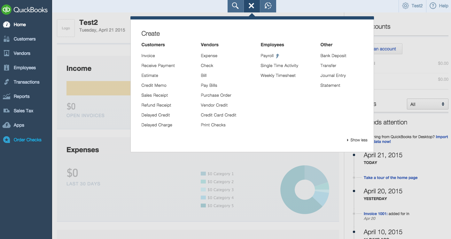The width and height of the screenshot is (451, 239).
Task: Open Employees in sidebar
Action: tap(25, 68)
